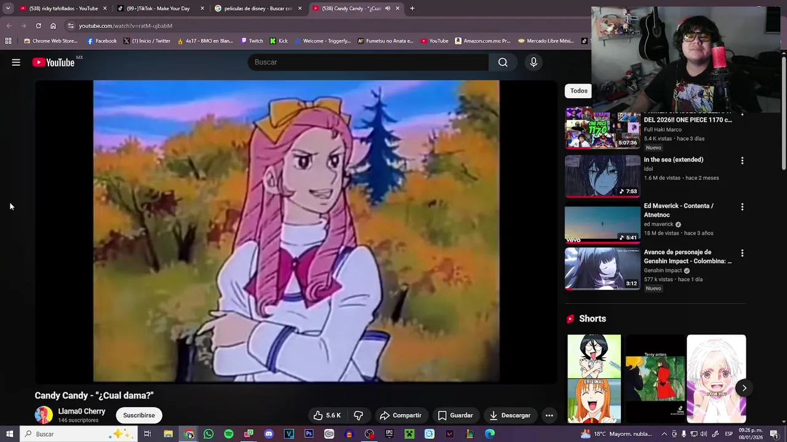Viewport: 787px width, 442px height.
Task: Open options for 'Ed Maverick - Contenta' video
Action: (742, 207)
